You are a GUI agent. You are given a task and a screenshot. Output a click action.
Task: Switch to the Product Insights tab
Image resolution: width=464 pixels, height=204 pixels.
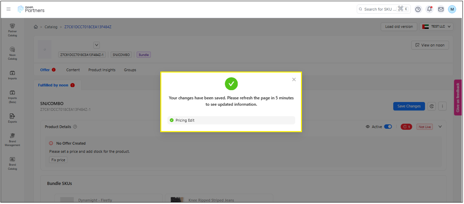pos(102,70)
